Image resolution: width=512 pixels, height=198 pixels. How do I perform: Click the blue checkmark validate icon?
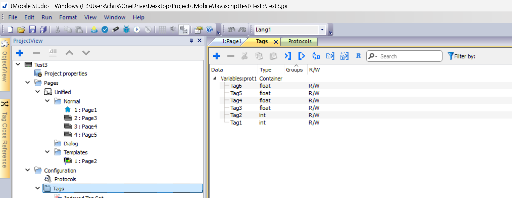pyautogui.click(x=105, y=30)
